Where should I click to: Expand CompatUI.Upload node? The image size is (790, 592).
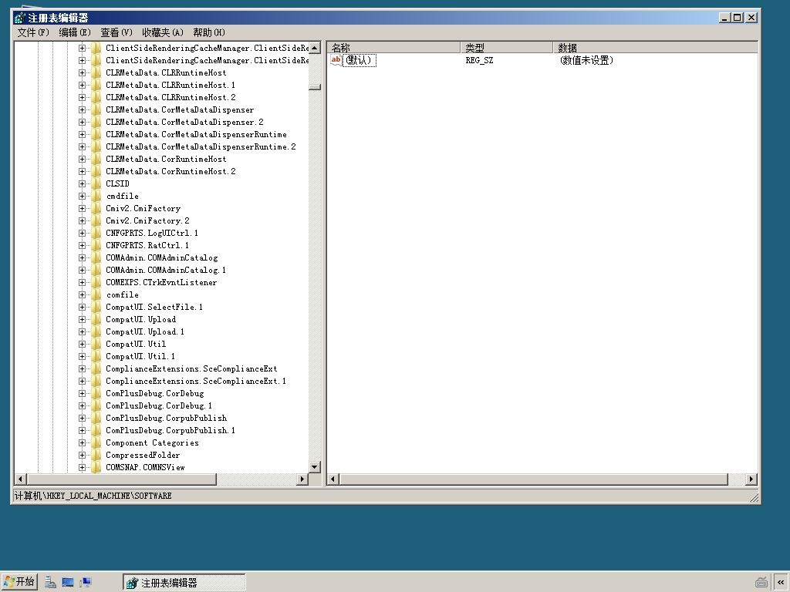click(82, 320)
